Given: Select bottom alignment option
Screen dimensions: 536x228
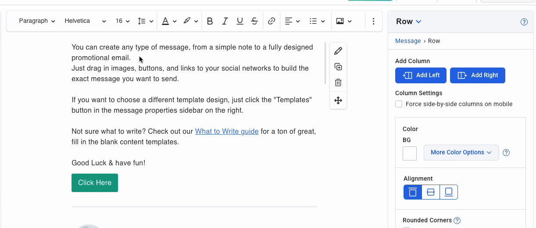Looking at the screenshot, I should tap(449, 192).
